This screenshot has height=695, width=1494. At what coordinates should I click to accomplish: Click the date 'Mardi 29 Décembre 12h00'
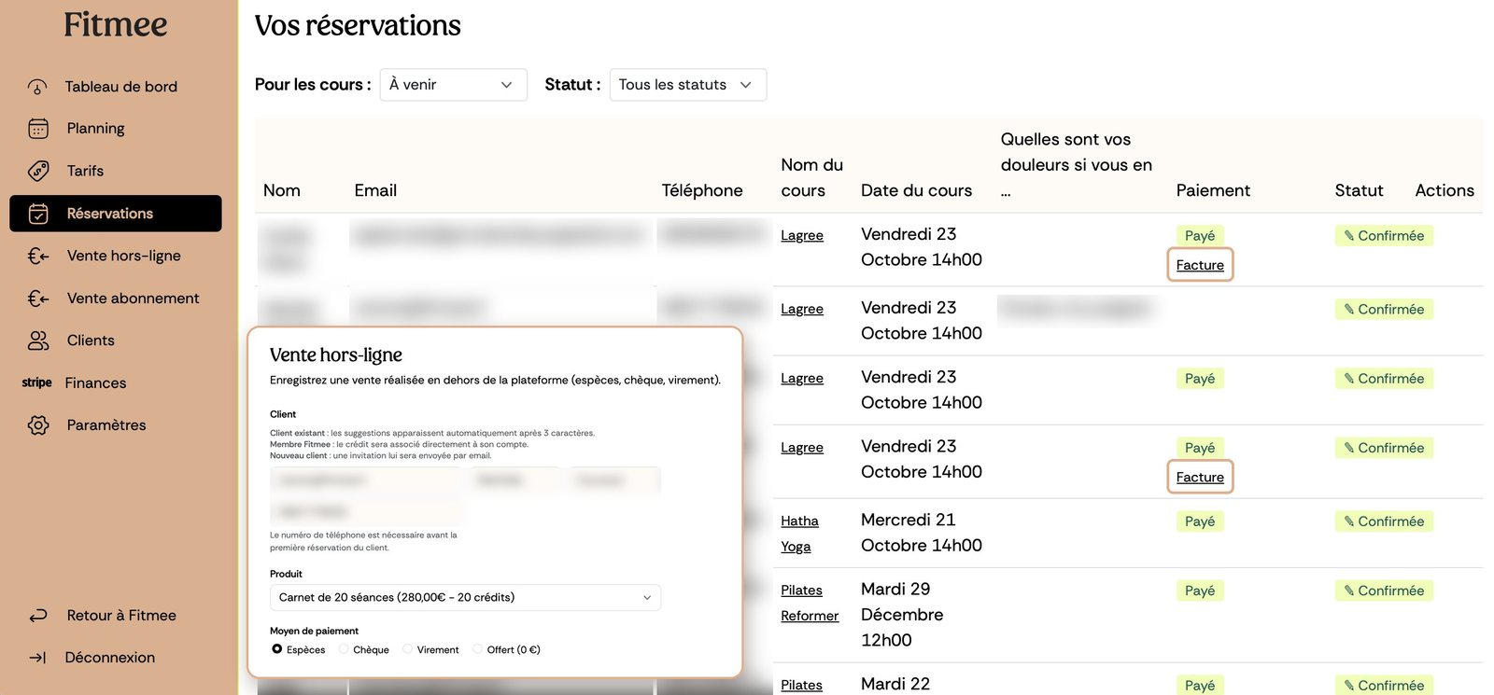tap(902, 615)
